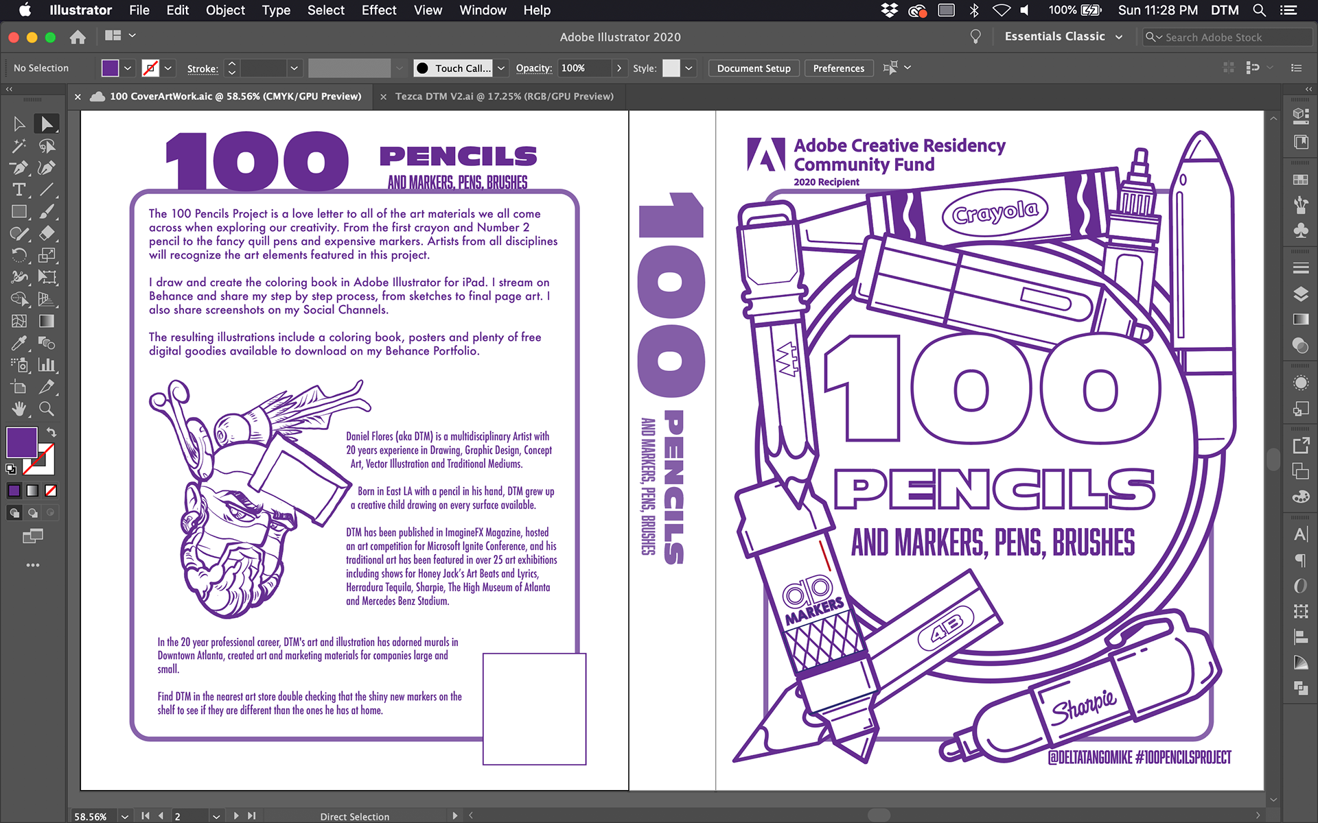
Task: Go to the first artboard
Action: tap(146, 816)
